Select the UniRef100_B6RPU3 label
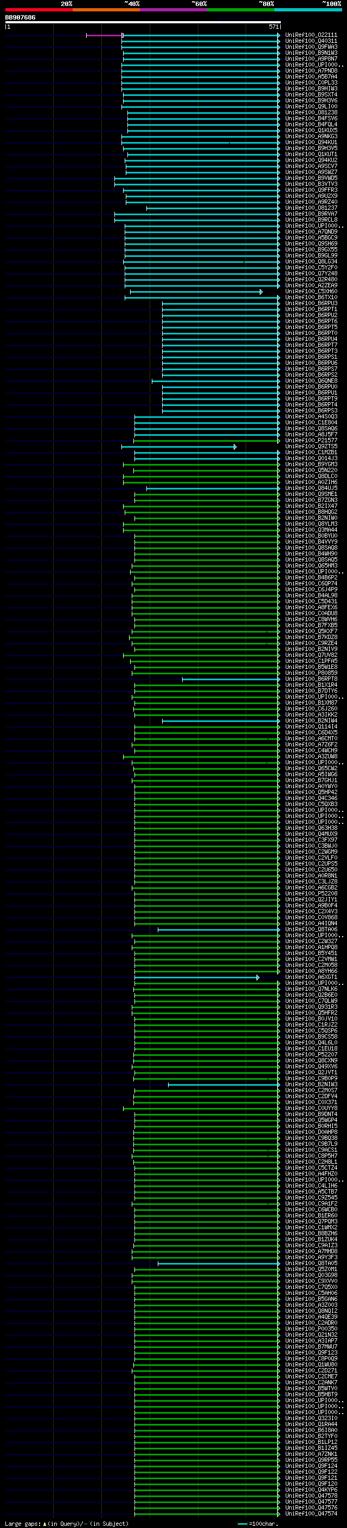This screenshot has width=347, height=1528. 311,303
